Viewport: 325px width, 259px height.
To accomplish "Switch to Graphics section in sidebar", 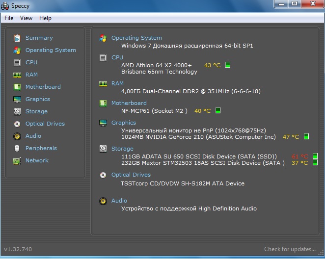I will [x=38, y=99].
